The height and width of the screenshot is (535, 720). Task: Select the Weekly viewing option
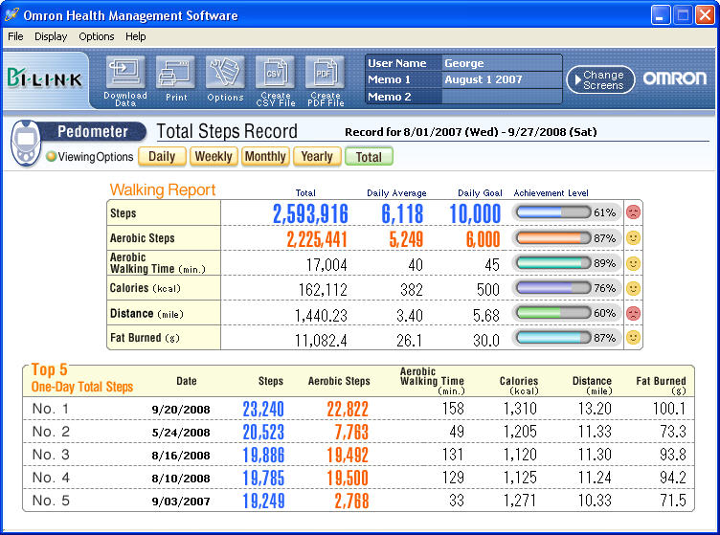click(x=213, y=157)
